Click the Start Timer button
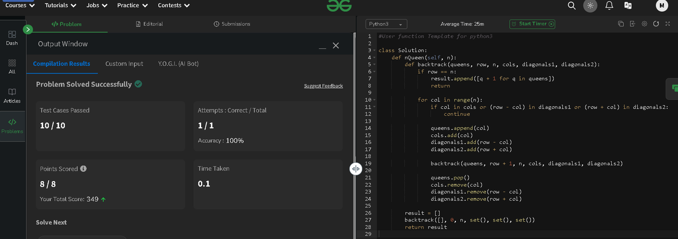 click(532, 24)
